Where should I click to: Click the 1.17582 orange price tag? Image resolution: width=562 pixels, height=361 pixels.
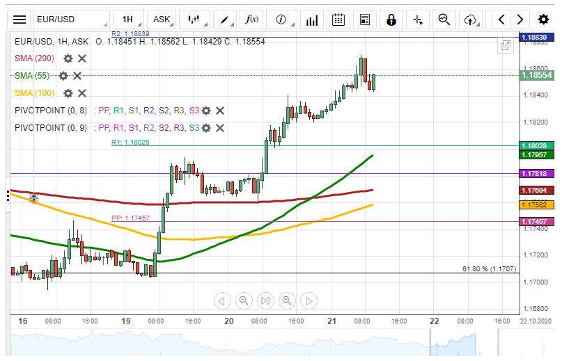click(536, 205)
